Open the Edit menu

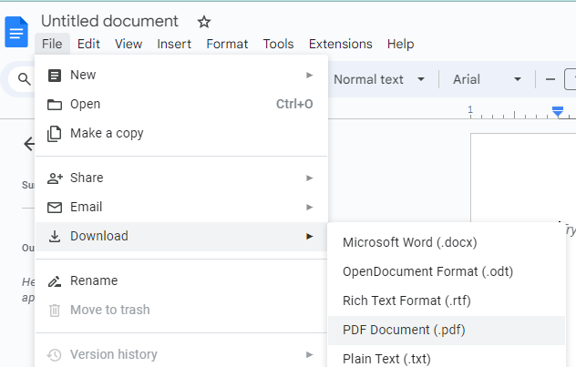88,44
